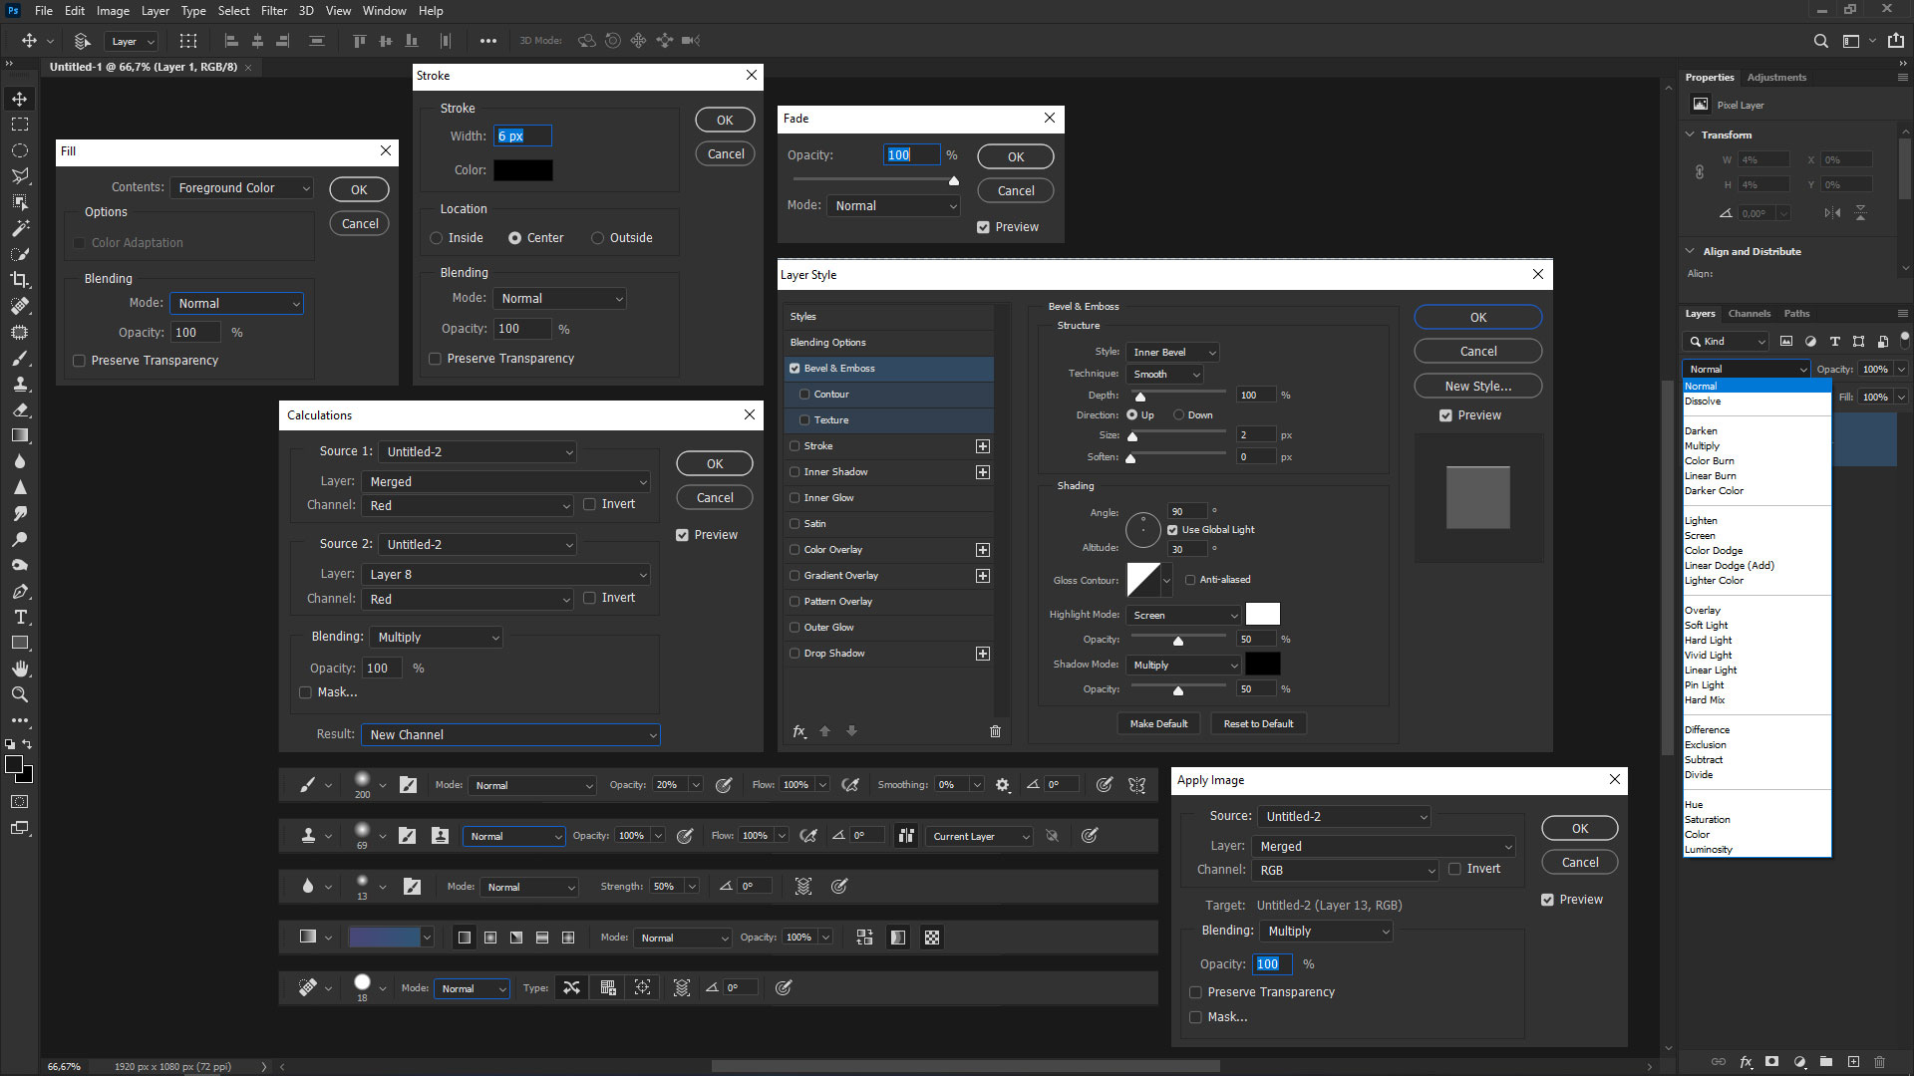This screenshot has width=1914, height=1076.
Task: Click the Stroke color swatch
Action: click(x=525, y=169)
